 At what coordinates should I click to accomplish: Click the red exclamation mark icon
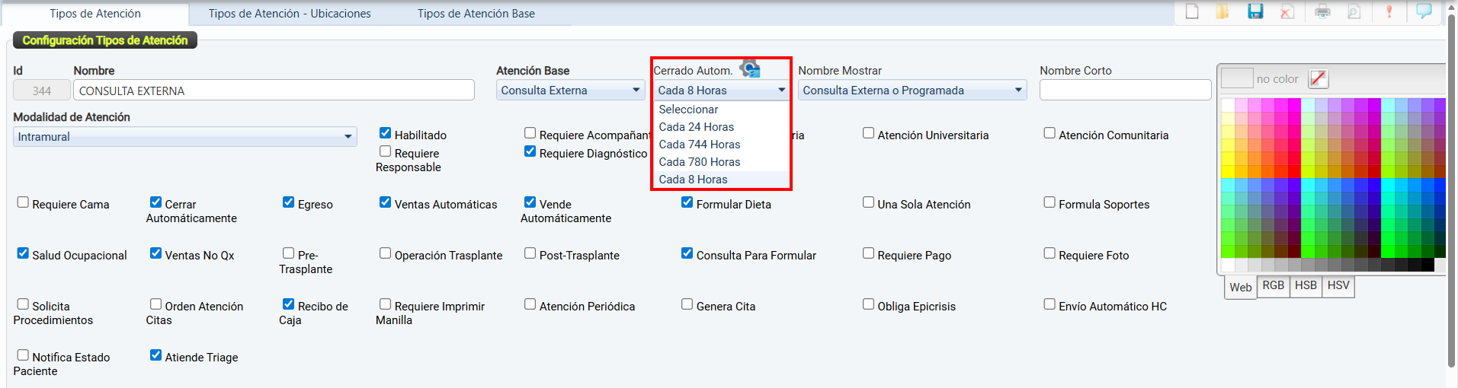coord(1389,11)
